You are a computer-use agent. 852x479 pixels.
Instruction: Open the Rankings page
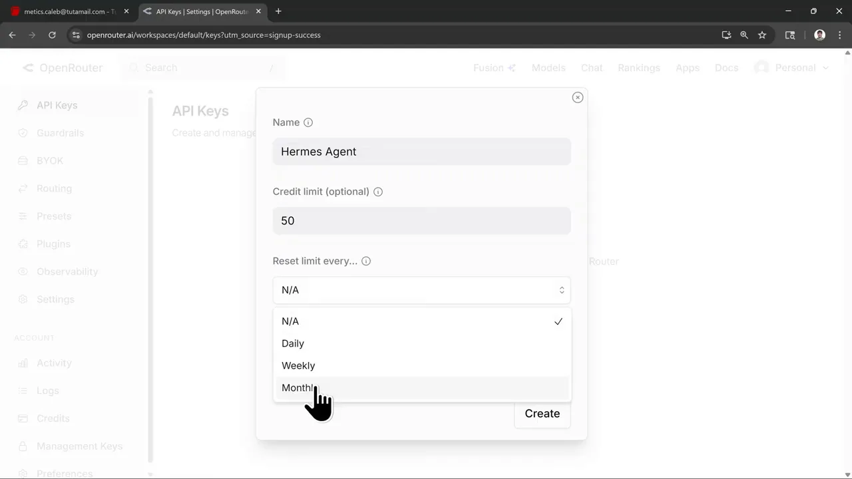[639, 68]
